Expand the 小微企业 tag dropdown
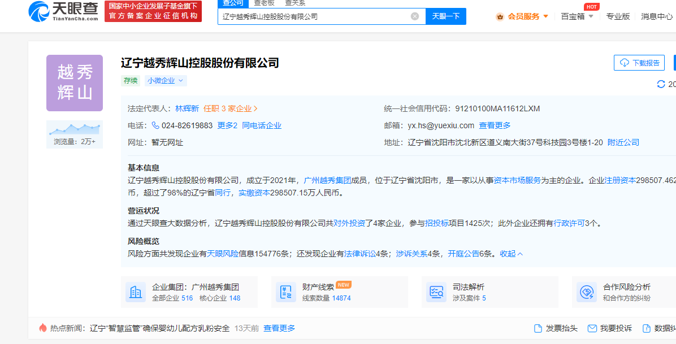The image size is (676, 344). pyautogui.click(x=166, y=81)
